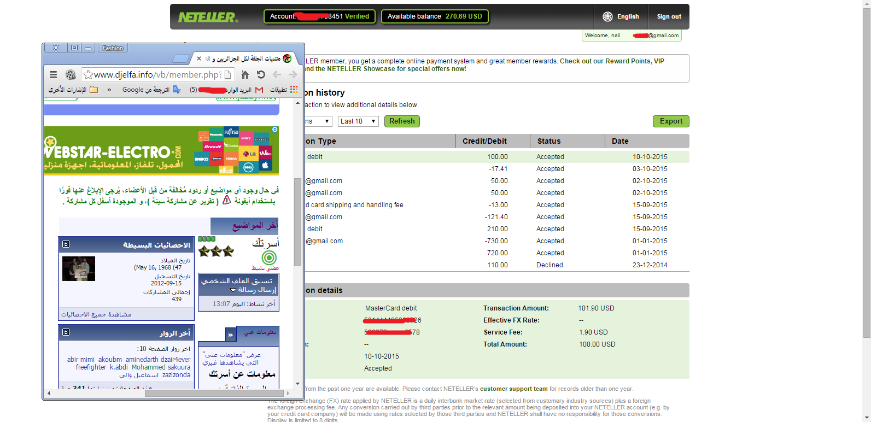Open customer support team link
871x422 pixels.
(x=513, y=389)
